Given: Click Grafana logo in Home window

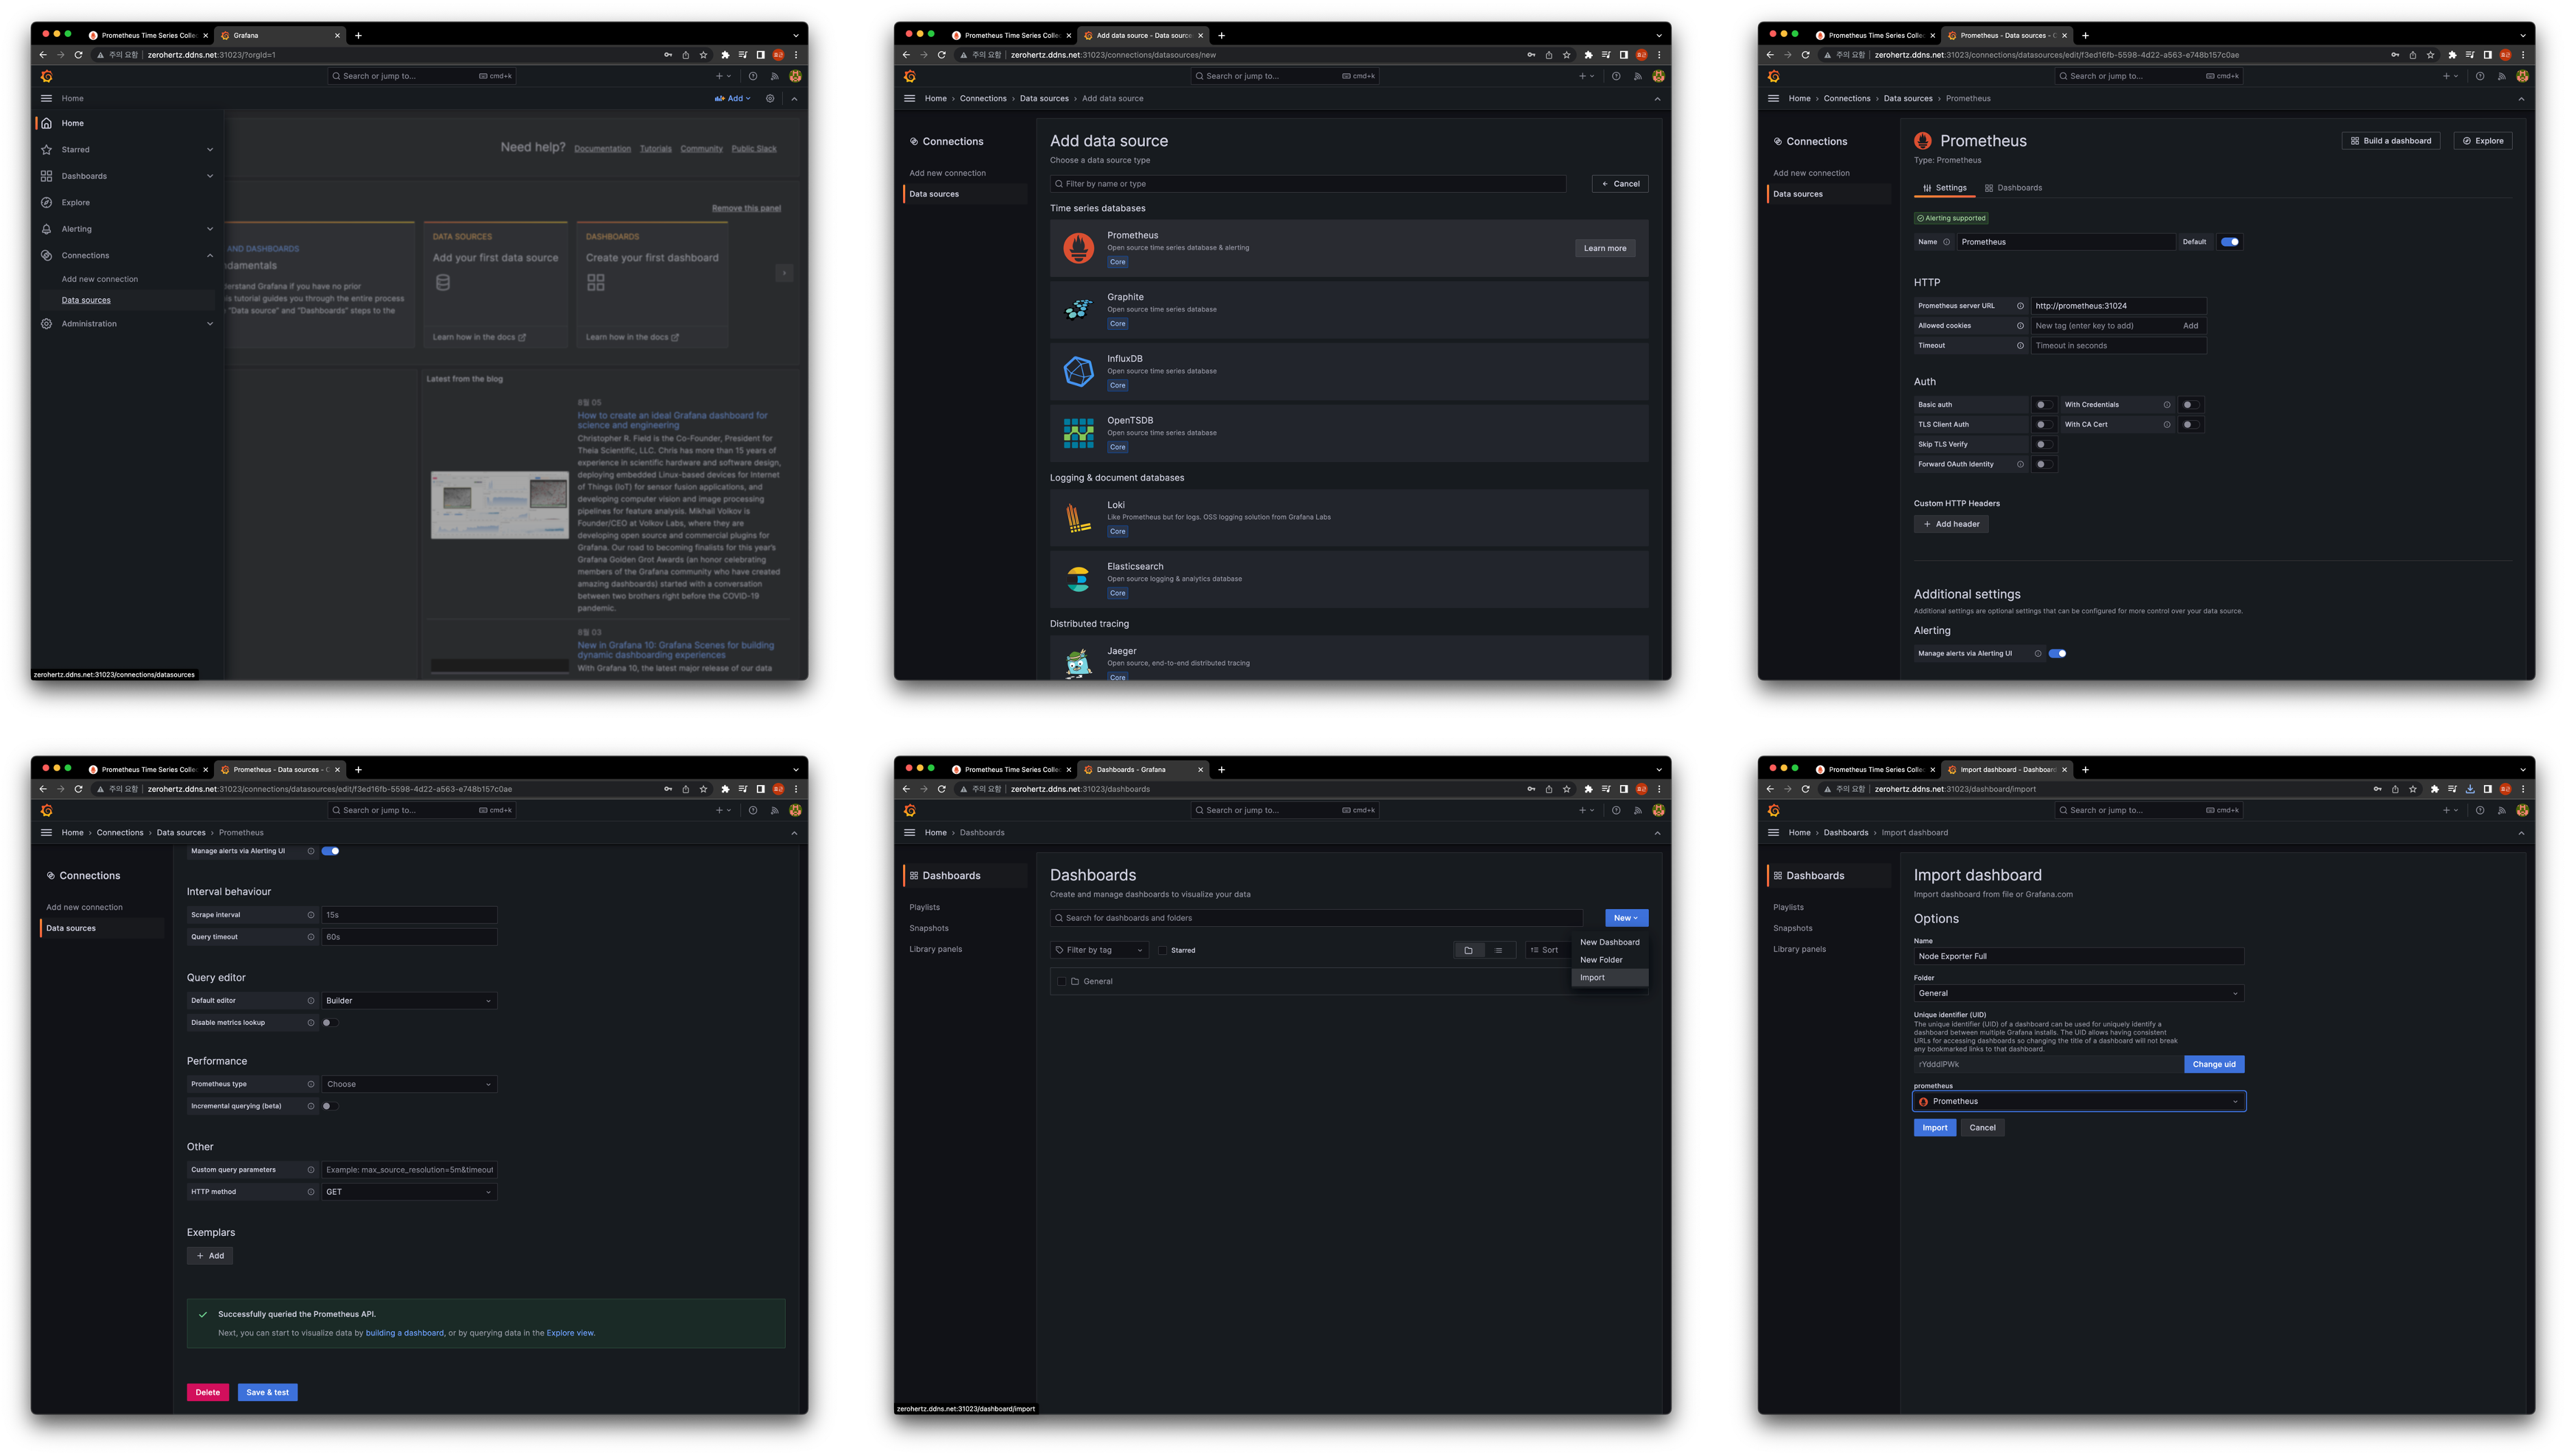Looking at the screenshot, I should (x=46, y=76).
